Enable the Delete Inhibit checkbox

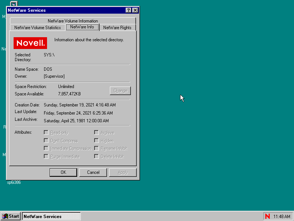[x=96, y=156]
